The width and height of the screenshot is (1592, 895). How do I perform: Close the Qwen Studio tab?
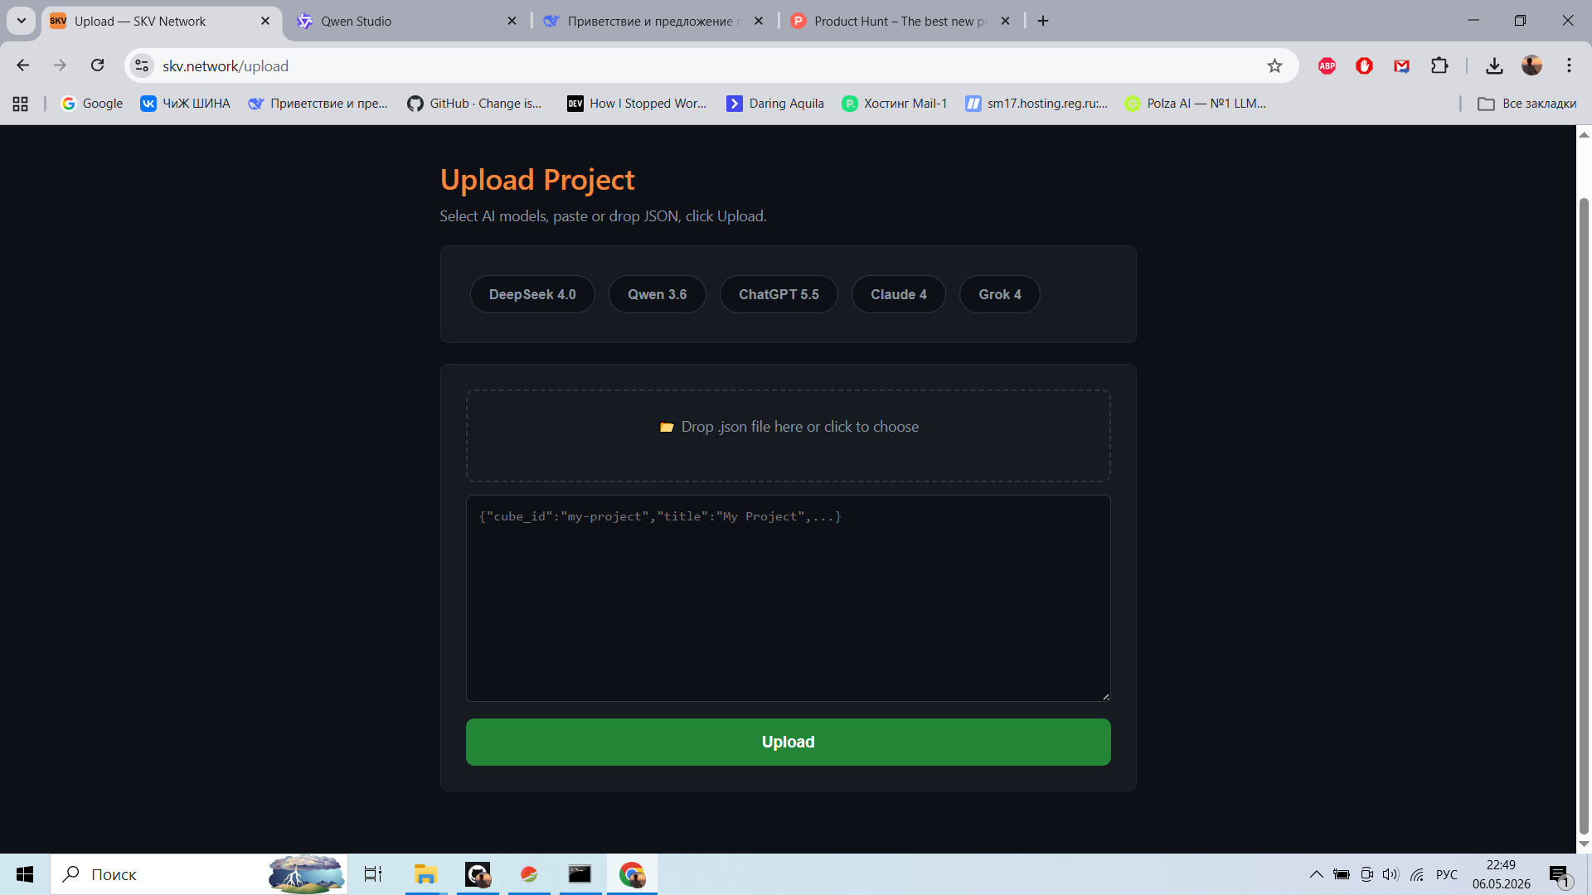512,22
